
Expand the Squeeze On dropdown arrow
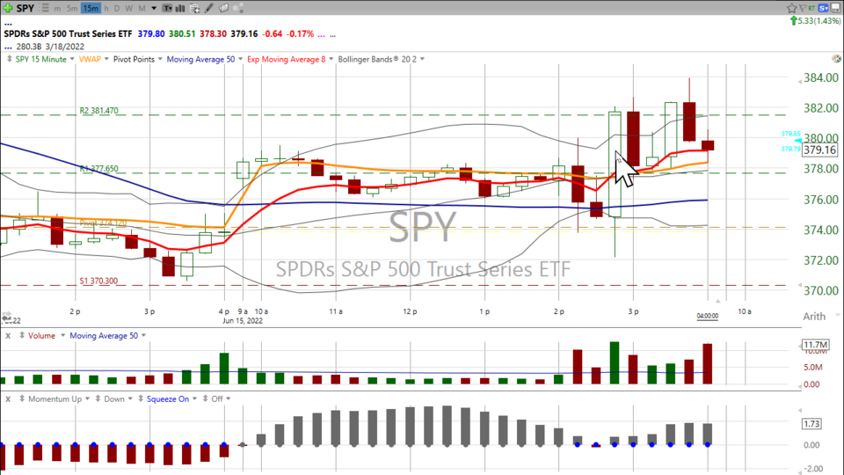pos(194,399)
